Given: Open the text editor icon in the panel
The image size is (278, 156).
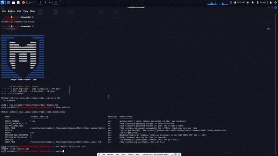Looking at the screenshot, I should click(x=18, y=3).
